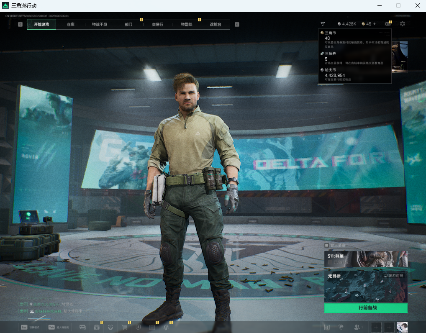Screen dimensions: 426x333
Task: Switch to the 开始游戏 tab
Action: click(41, 24)
